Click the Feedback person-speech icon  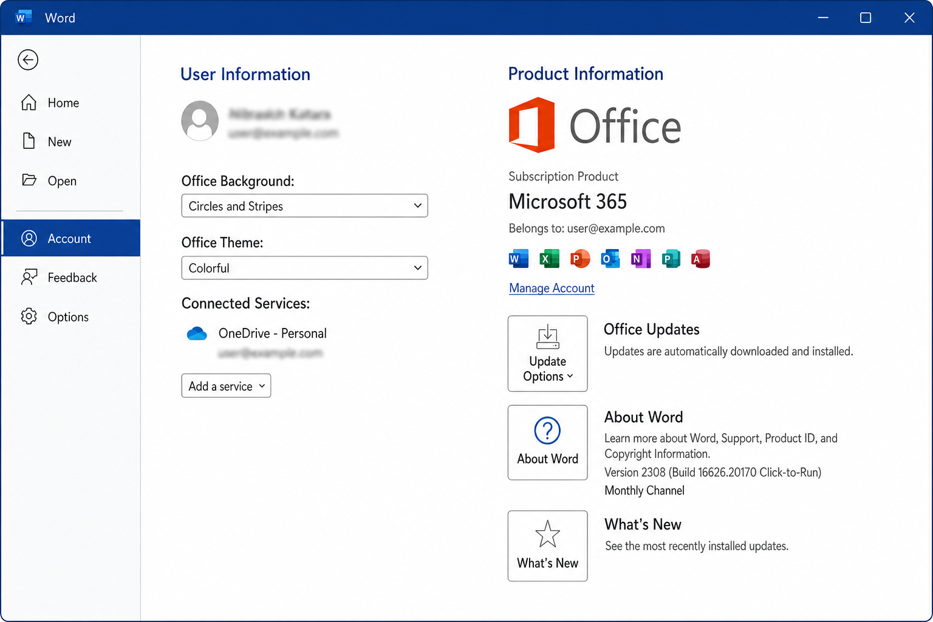[29, 277]
